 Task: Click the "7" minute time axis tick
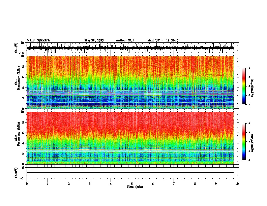click(174, 184)
